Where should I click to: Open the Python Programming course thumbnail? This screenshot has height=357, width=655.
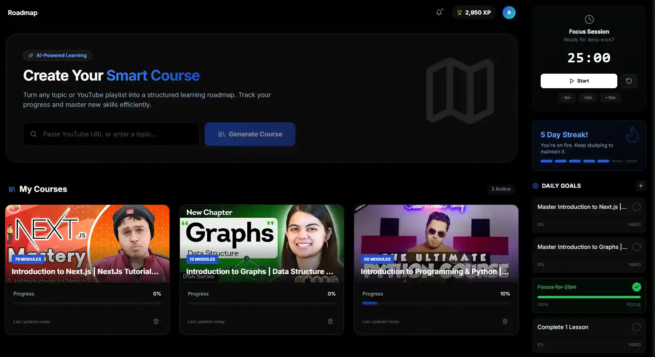436,244
